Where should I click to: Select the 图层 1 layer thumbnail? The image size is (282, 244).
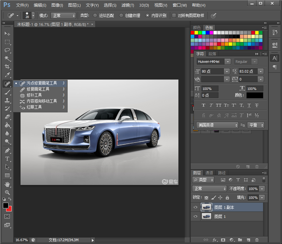click(x=207, y=216)
